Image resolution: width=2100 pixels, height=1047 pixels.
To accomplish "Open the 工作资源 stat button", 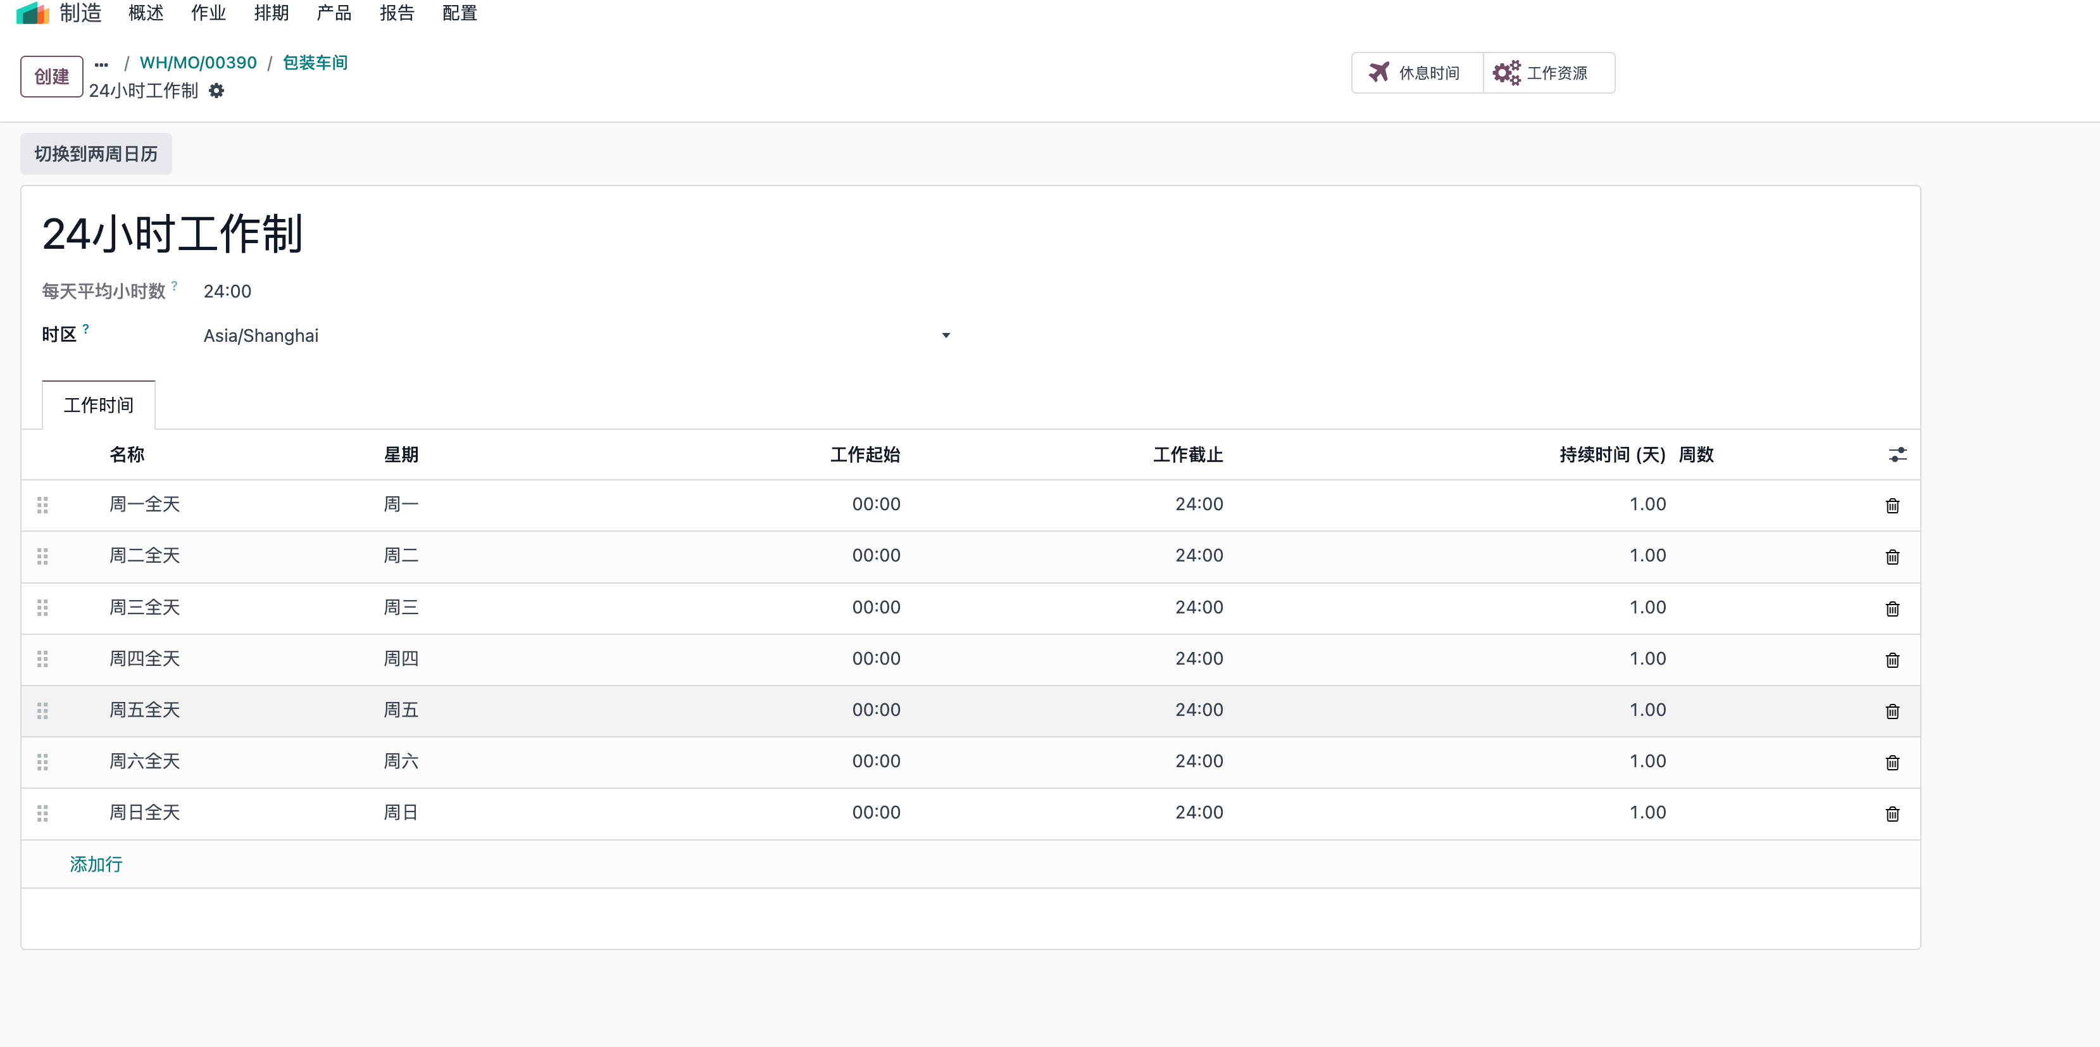I will [x=1549, y=73].
